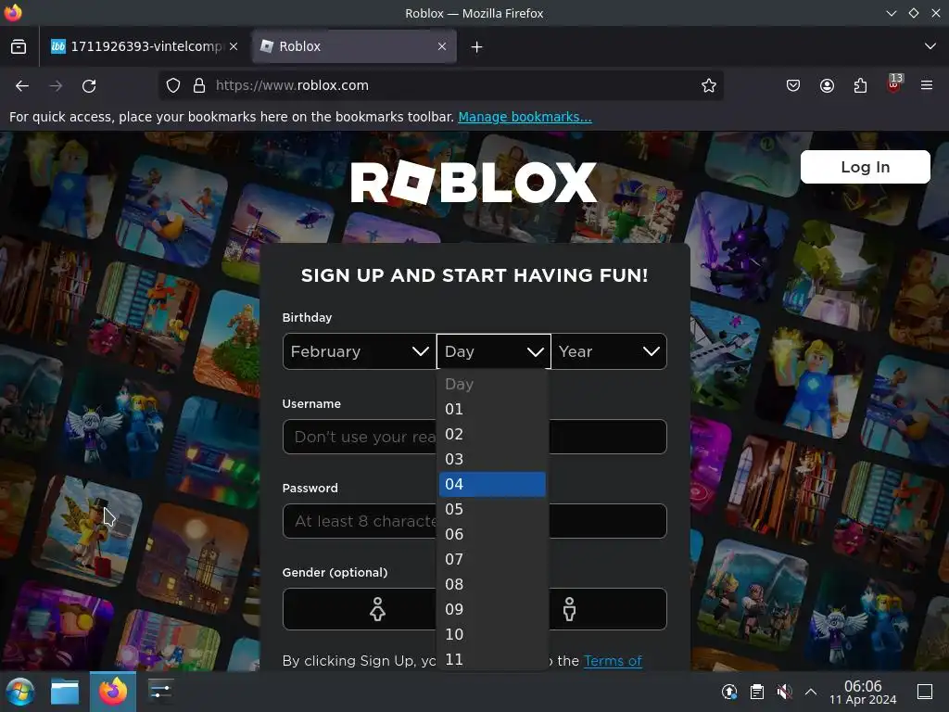
Task: List all tabs using chevron button
Action: [930, 46]
